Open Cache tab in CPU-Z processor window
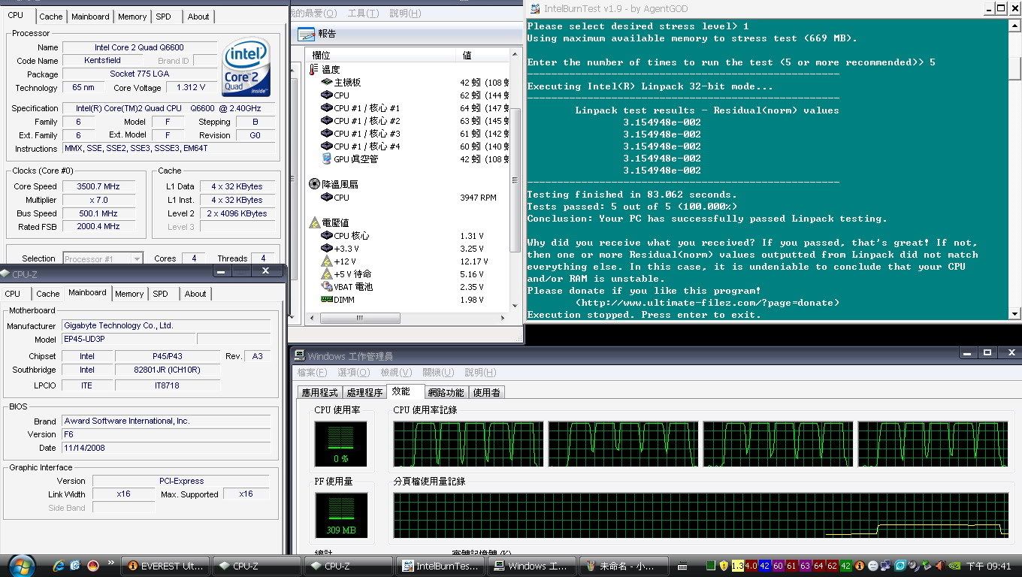The width and height of the screenshot is (1022, 577). tap(51, 17)
